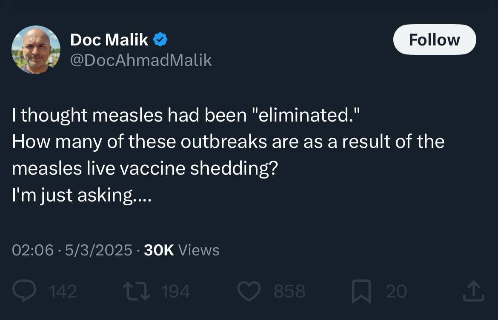
Task: Click the 5/3/2025 date
Action: [98, 250]
